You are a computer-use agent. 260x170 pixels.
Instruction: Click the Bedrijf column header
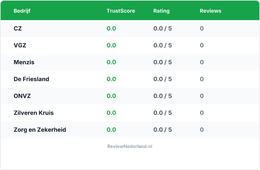[x=22, y=11]
